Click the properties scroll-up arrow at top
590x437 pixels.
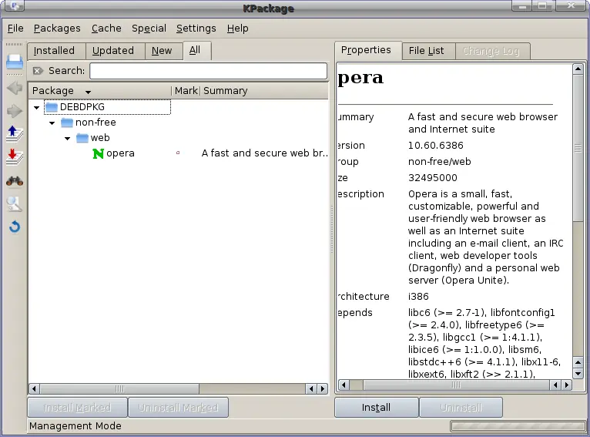(578, 69)
